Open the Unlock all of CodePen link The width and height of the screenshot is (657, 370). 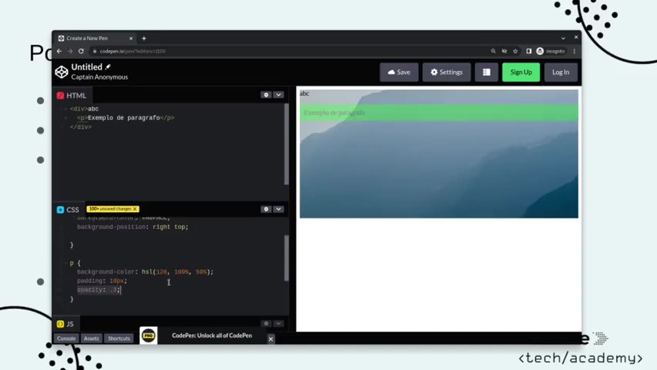click(x=212, y=336)
